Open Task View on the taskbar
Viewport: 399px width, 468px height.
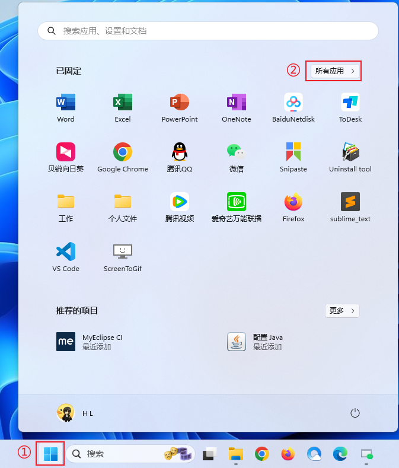[210, 454]
